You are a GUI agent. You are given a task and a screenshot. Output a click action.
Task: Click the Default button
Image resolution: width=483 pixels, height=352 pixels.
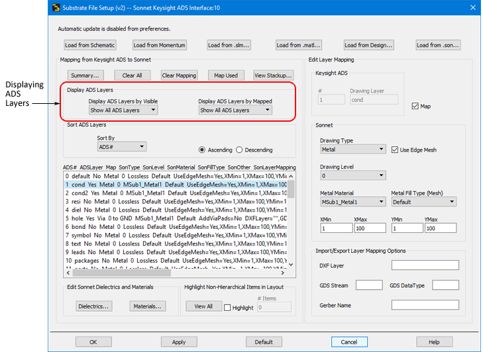click(x=264, y=342)
